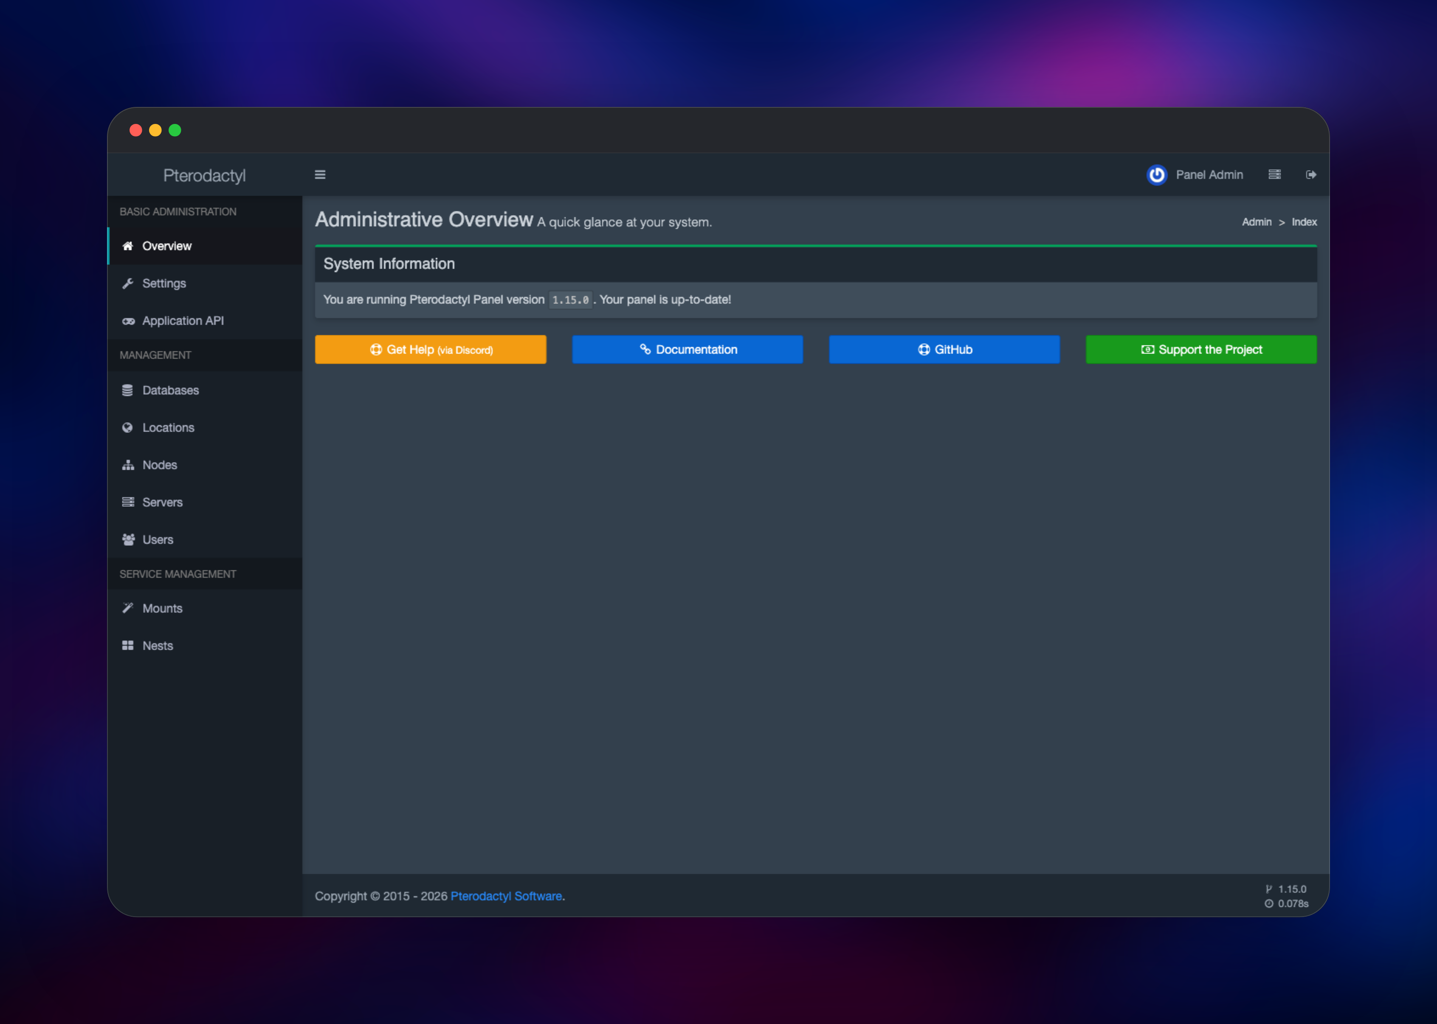The height and width of the screenshot is (1024, 1437).
Task: Click the Panel Admin avatar icon
Action: [1156, 175]
